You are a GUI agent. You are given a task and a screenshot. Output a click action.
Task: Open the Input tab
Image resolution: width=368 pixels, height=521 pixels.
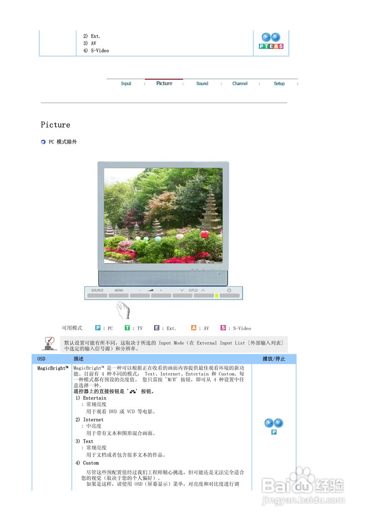point(126,83)
